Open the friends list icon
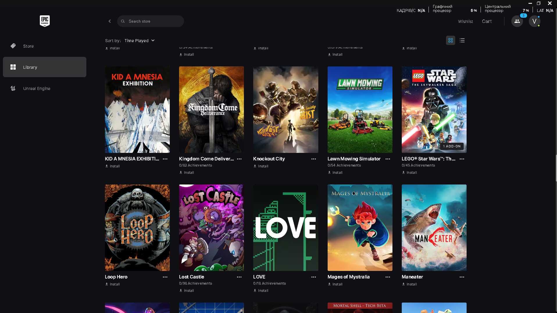Image resolution: width=557 pixels, height=313 pixels. tap(517, 21)
